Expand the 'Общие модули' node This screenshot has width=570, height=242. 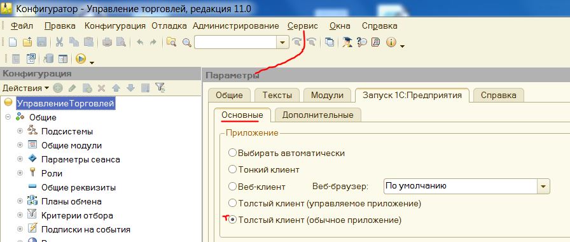pos(20,145)
